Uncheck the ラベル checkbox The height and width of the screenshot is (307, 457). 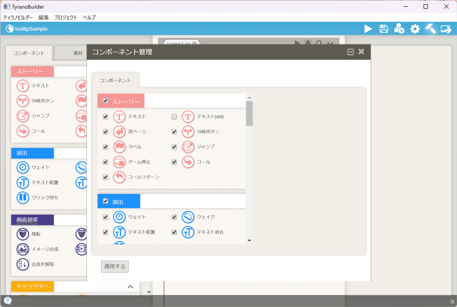click(106, 147)
